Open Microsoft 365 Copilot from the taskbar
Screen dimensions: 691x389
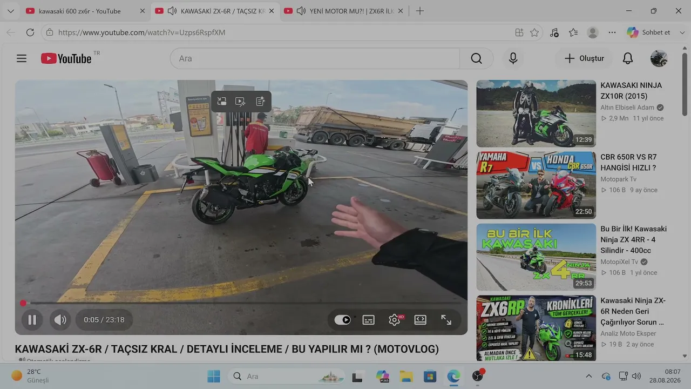point(383,376)
